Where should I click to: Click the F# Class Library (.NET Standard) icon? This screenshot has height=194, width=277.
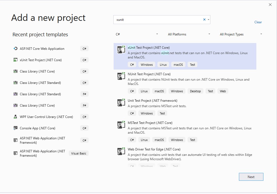15,94
